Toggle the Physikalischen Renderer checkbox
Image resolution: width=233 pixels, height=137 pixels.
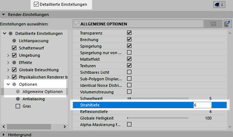point(14,77)
